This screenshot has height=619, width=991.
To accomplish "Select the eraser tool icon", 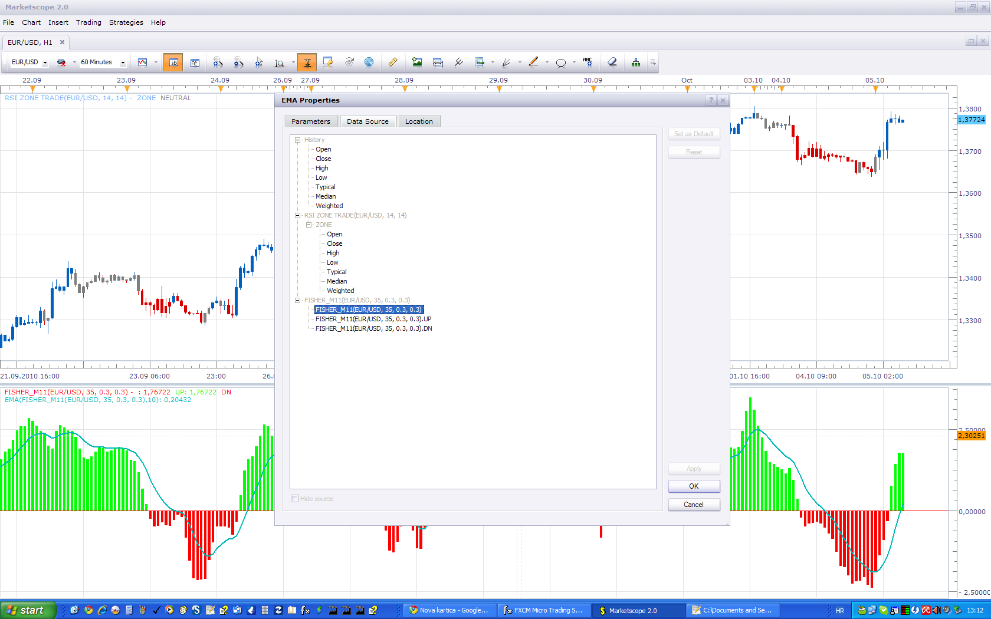I will point(612,62).
